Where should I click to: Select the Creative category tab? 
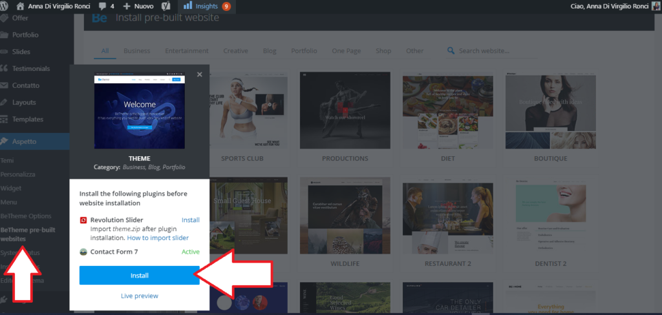[235, 50]
